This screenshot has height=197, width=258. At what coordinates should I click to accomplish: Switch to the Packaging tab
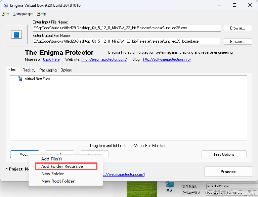[48, 70]
